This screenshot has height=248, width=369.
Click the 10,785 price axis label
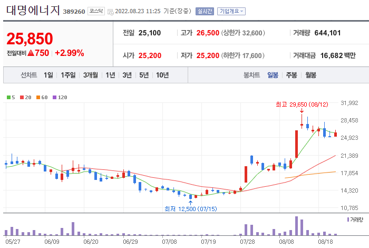coord(349,208)
